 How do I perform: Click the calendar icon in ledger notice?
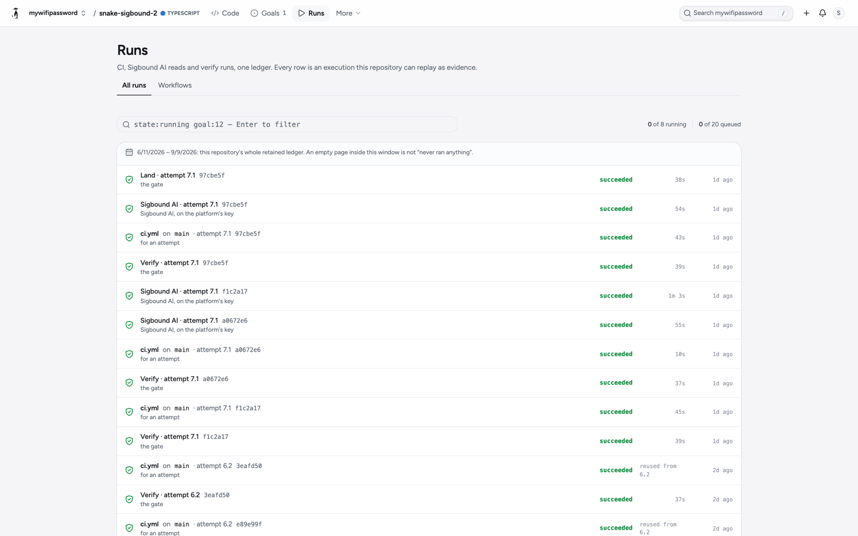pyautogui.click(x=129, y=152)
